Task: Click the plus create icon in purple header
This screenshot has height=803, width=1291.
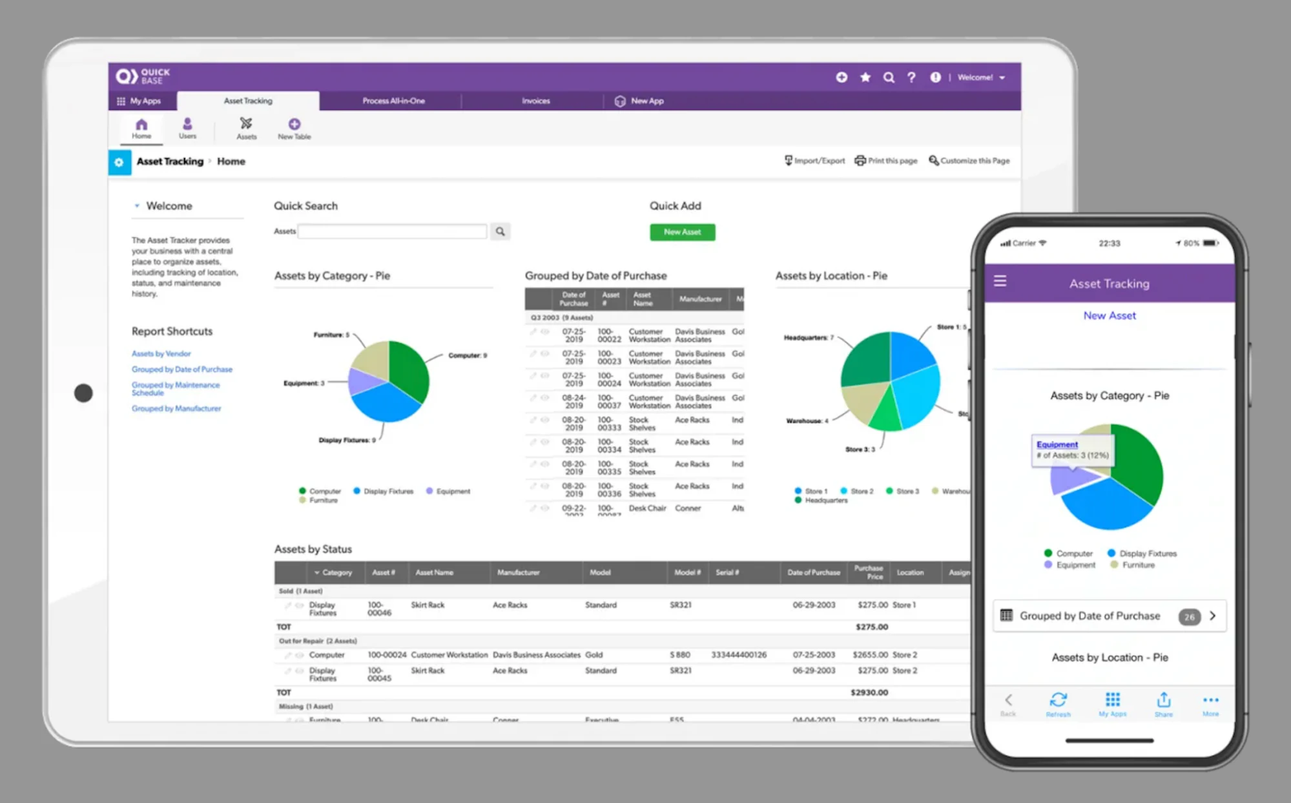Action: pos(842,78)
